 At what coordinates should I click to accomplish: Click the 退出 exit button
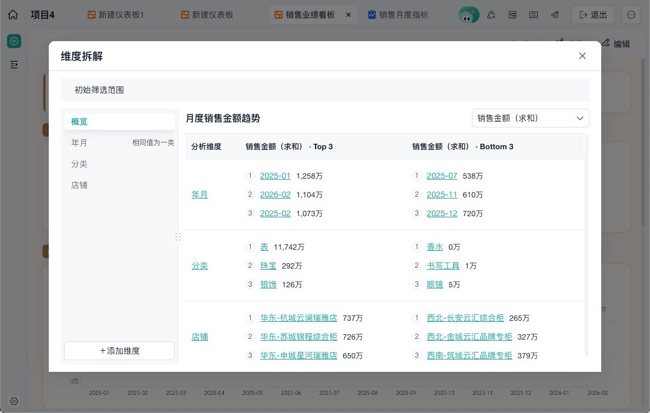pos(593,15)
